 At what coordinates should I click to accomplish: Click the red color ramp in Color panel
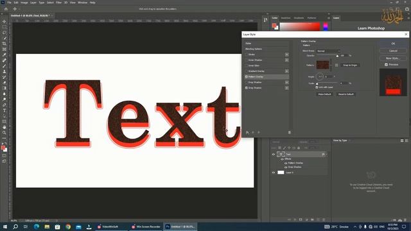pos(300,26)
